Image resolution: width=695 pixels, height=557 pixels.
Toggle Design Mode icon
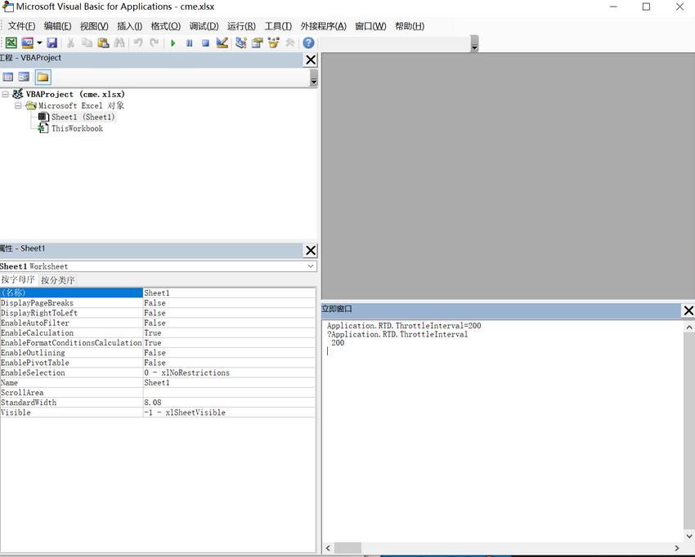click(x=222, y=43)
